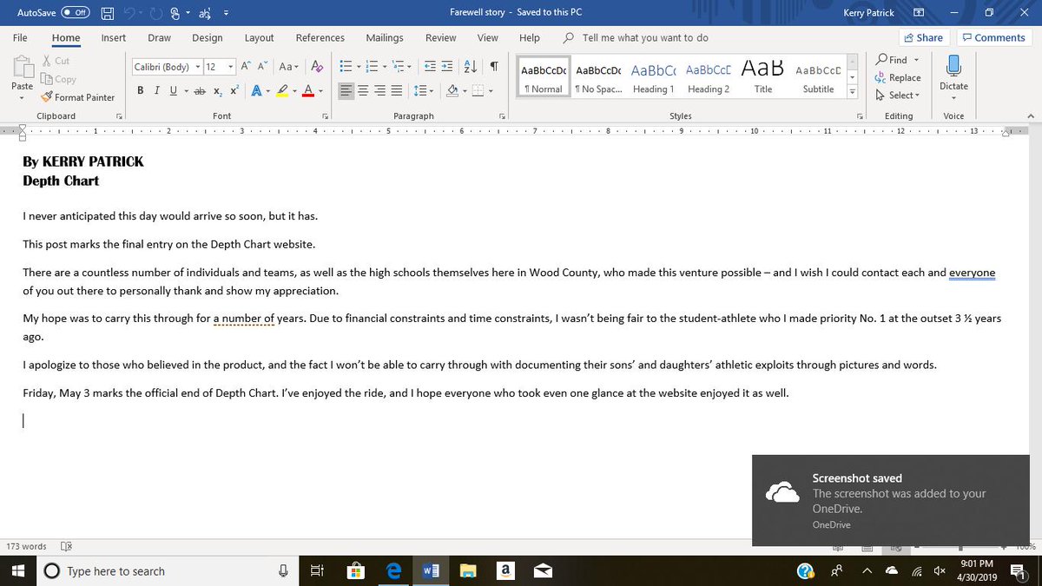Image resolution: width=1042 pixels, height=586 pixels.
Task: Click the Decrease Indent icon
Action: [x=431, y=67]
